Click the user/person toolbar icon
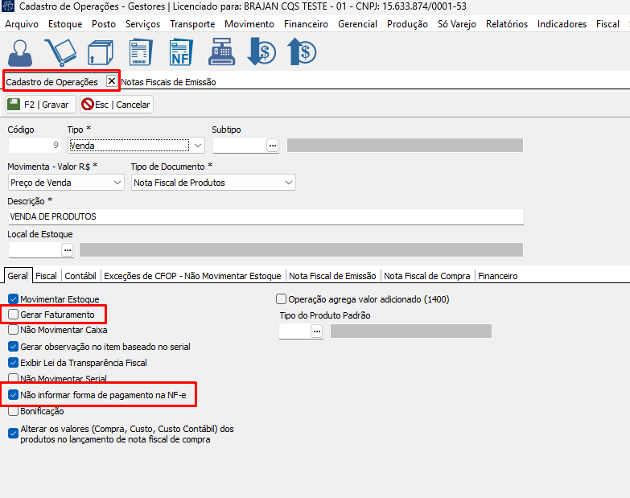The height and width of the screenshot is (498, 630). pyautogui.click(x=23, y=52)
